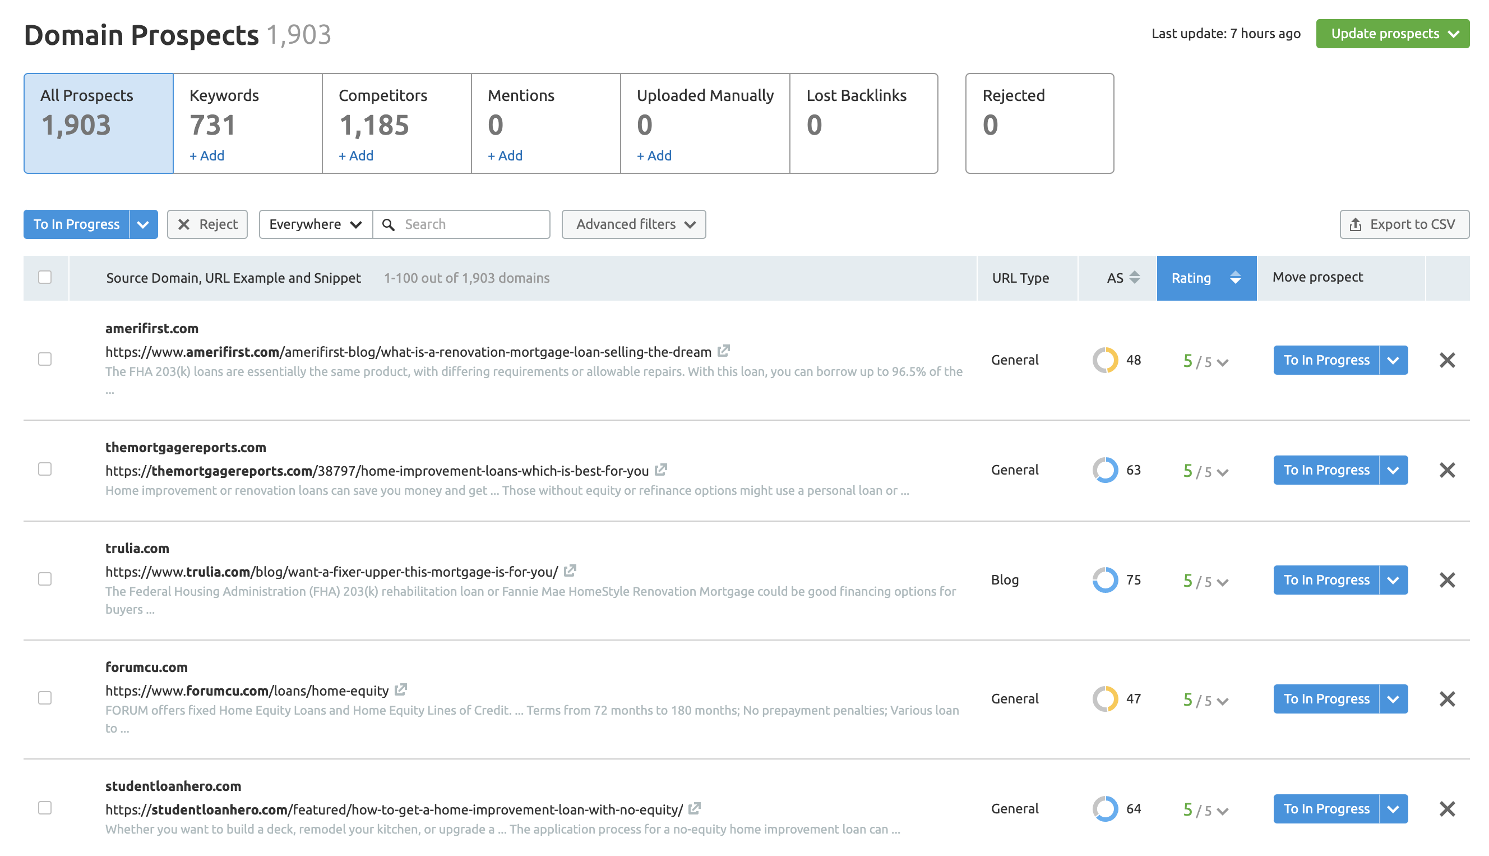This screenshot has height=856, width=1489.
Task: Open the trulia.com fixer-upper blog URL
Action: tap(332, 572)
